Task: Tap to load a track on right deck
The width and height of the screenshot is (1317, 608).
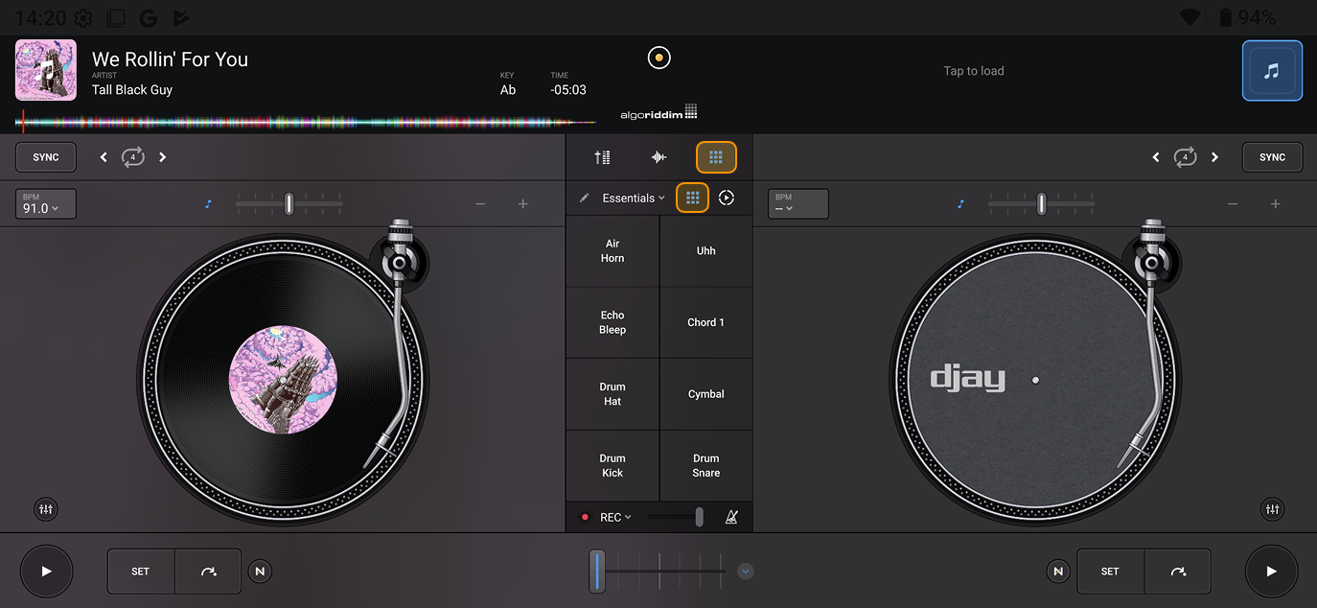Action: pos(974,70)
